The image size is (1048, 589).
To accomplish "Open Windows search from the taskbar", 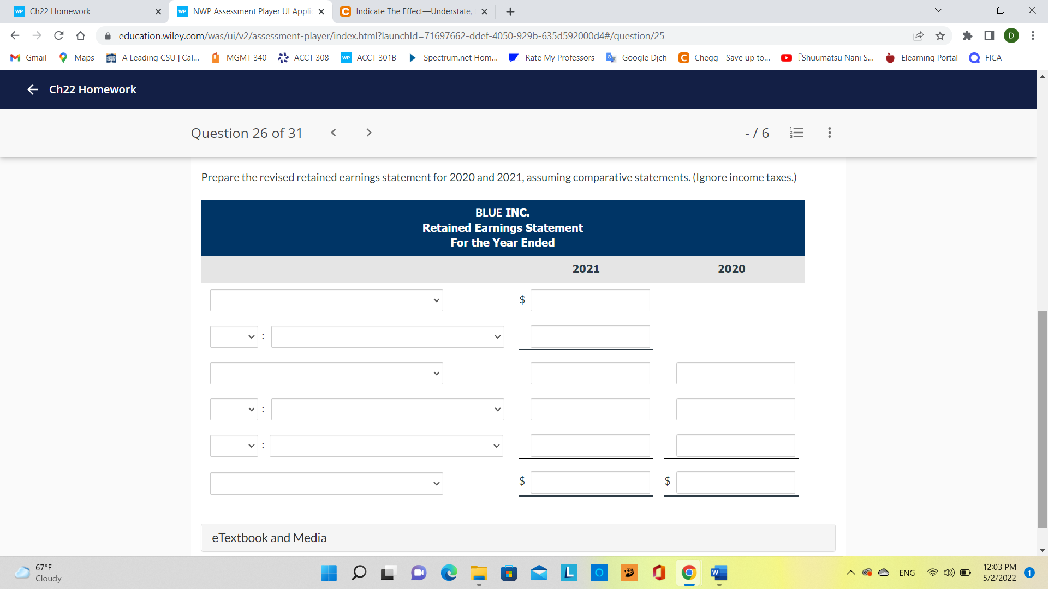I will (359, 573).
